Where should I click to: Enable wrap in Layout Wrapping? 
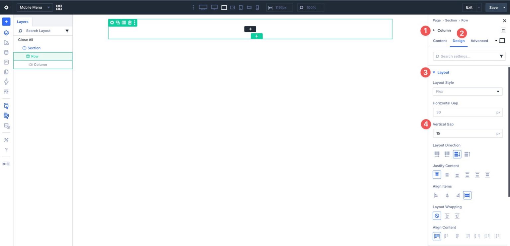pos(447,216)
